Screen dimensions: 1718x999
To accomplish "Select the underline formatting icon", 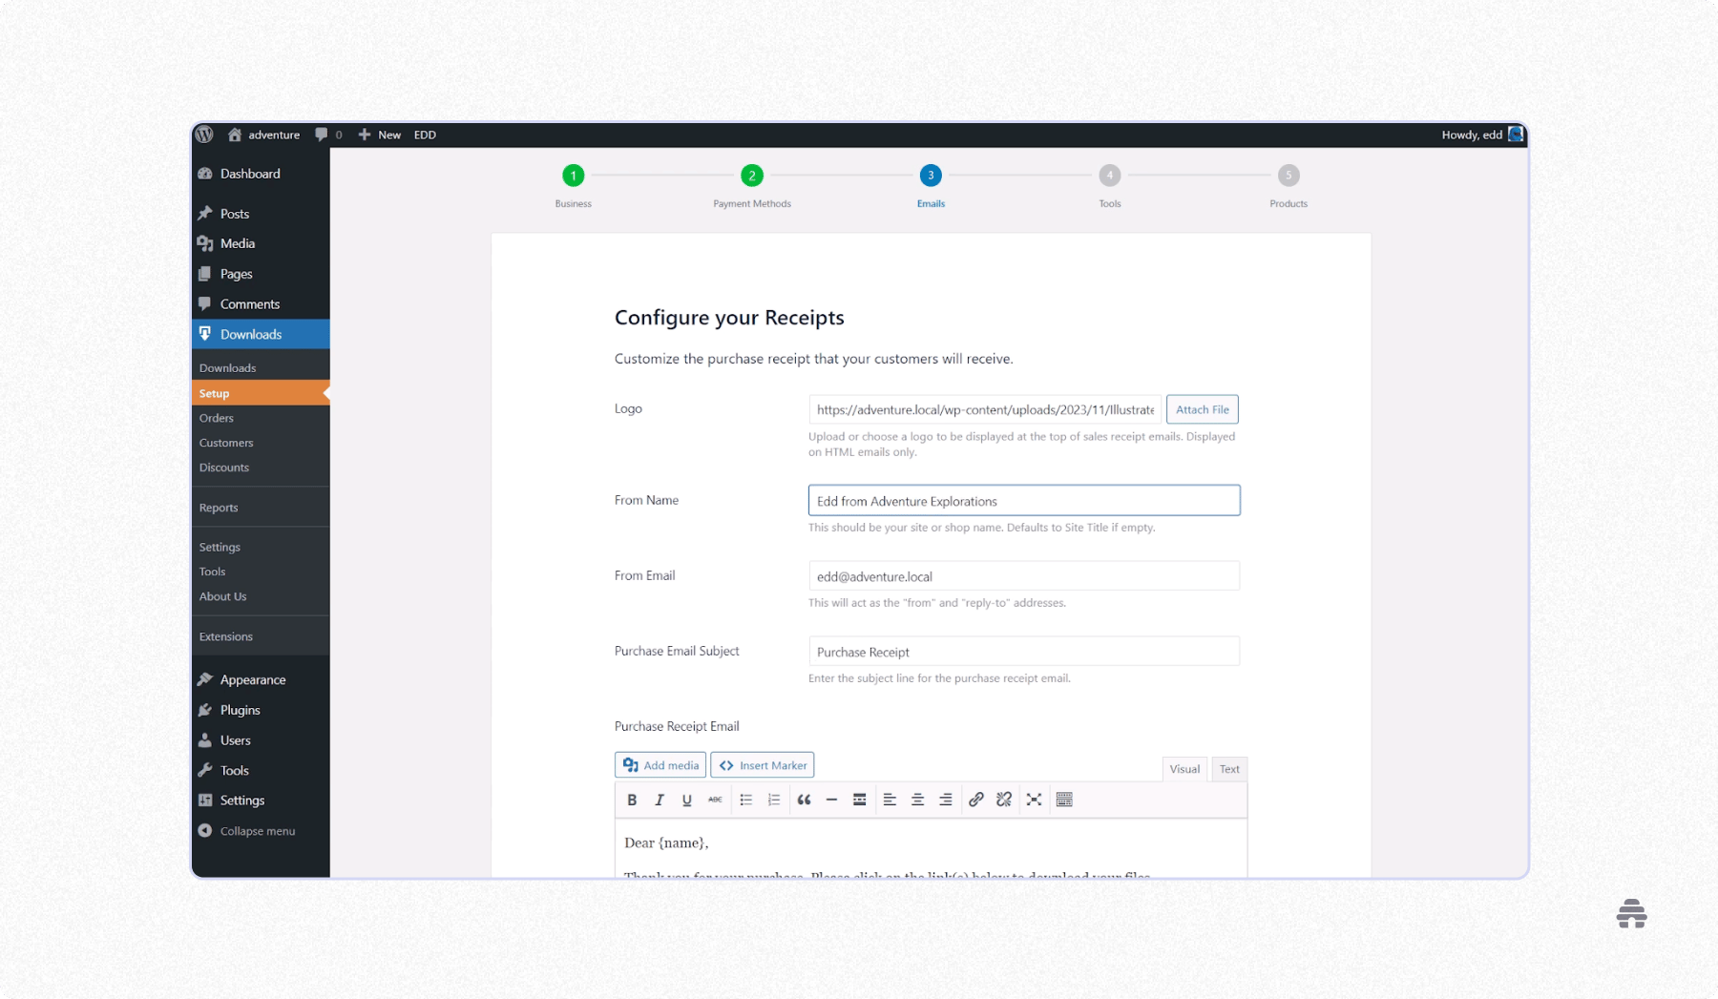I will pos(686,800).
